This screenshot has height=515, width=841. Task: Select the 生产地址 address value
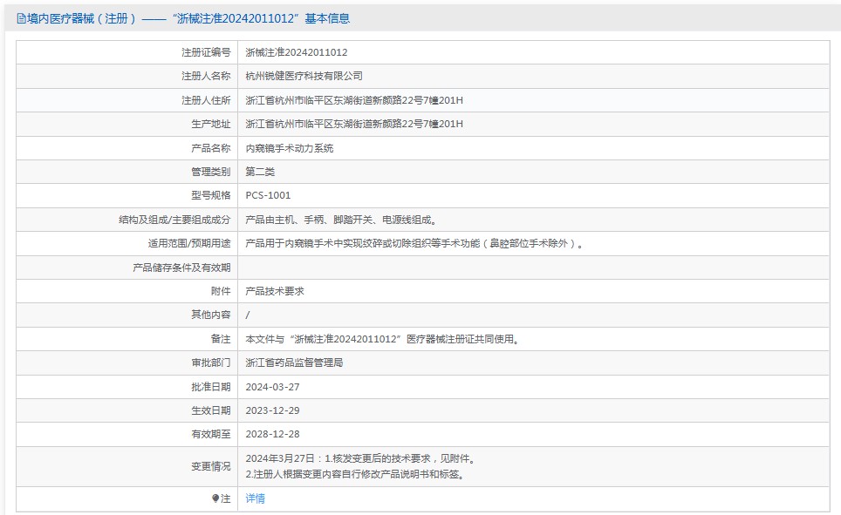pos(354,124)
